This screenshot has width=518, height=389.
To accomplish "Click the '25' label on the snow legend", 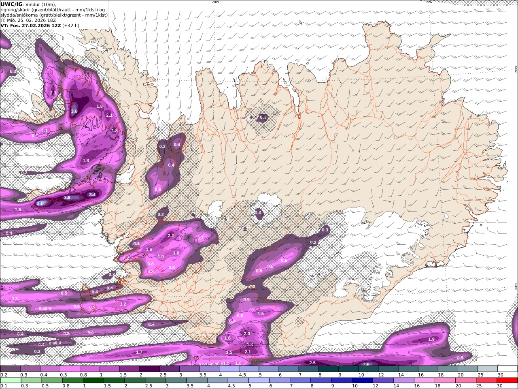I will [x=480, y=375].
